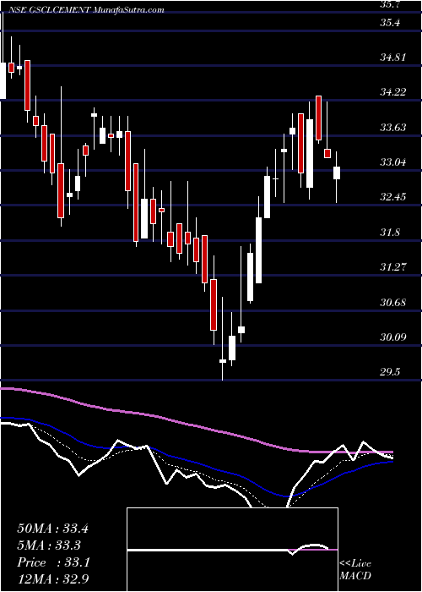The height and width of the screenshot is (592, 422).
Task: Click the 50MA : 33.4 value
Action: (x=52, y=529)
